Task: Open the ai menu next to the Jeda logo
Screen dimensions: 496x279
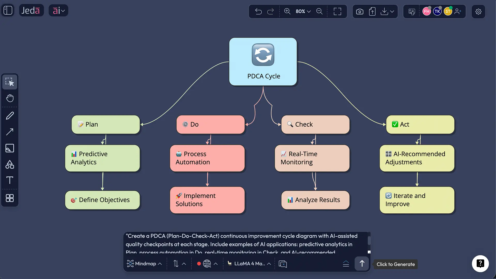Action: pos(58,10)
